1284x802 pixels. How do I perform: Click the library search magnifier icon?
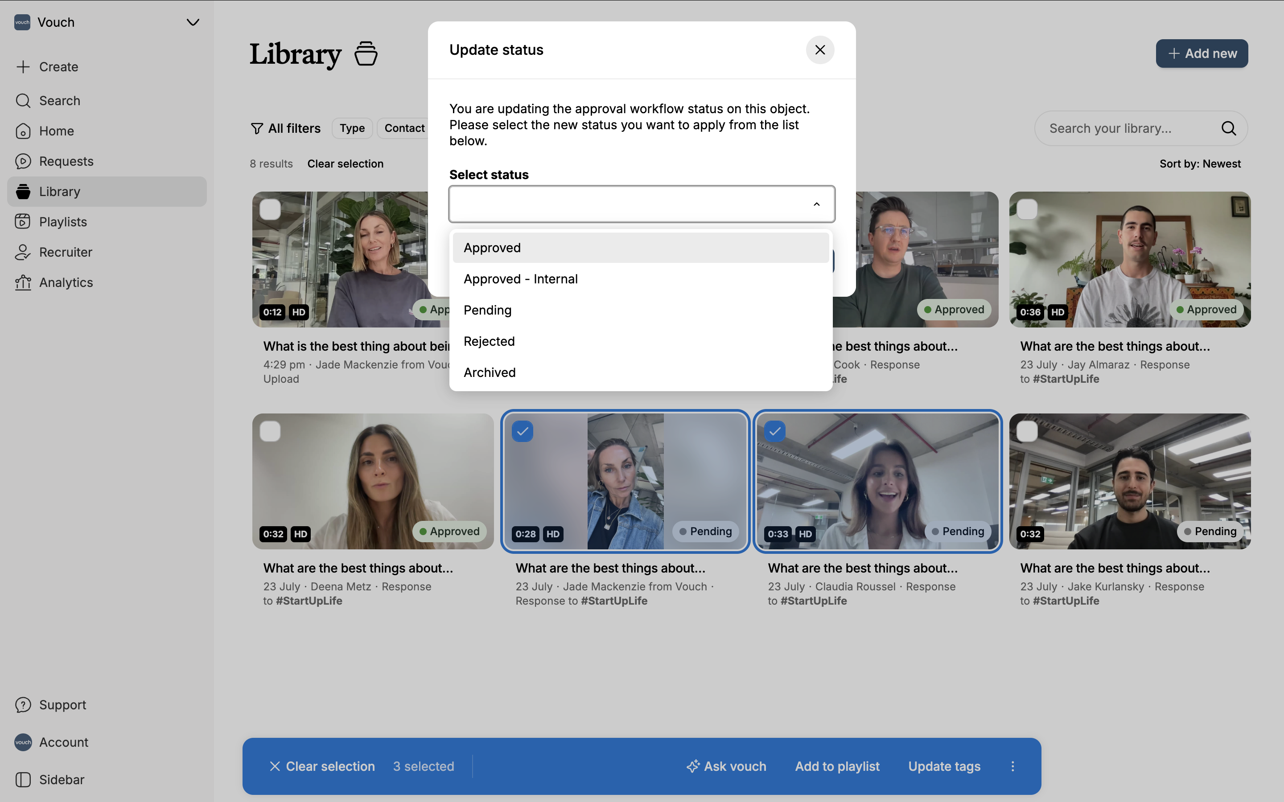point(1228,128)
